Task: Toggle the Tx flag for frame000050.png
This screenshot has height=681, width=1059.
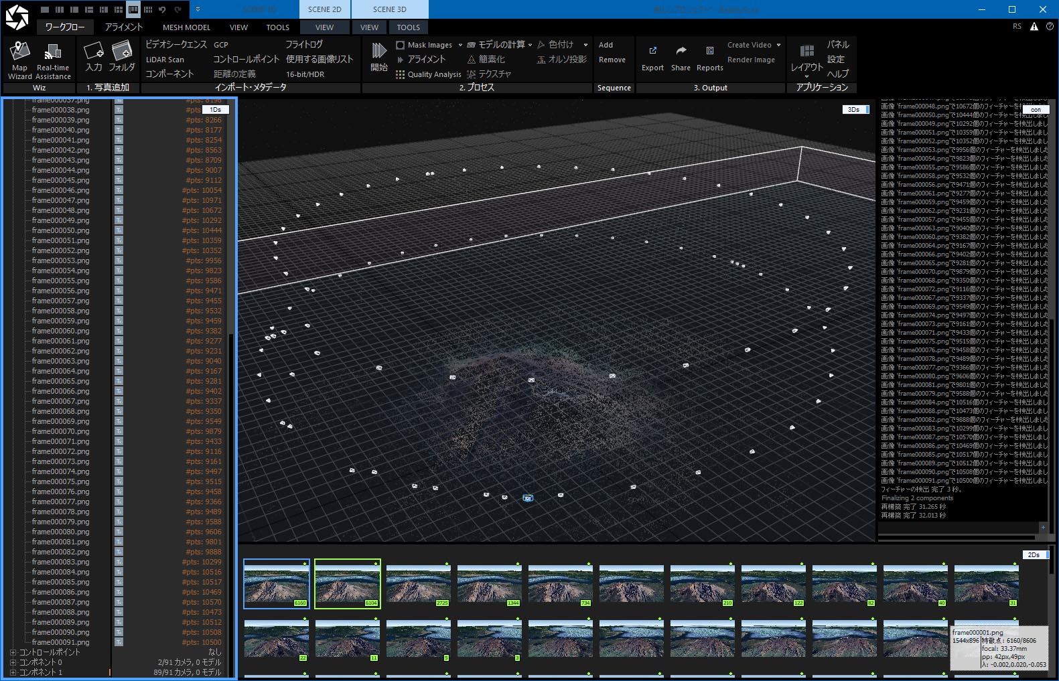Action: (x=119, y=230)
